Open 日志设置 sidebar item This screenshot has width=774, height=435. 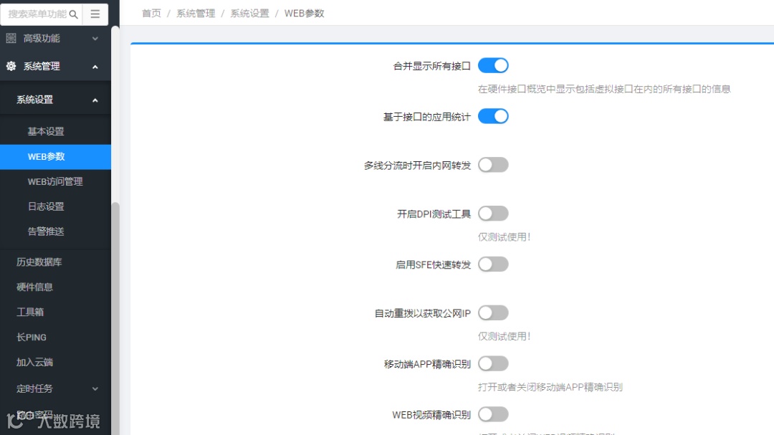[x=55, y=206]
